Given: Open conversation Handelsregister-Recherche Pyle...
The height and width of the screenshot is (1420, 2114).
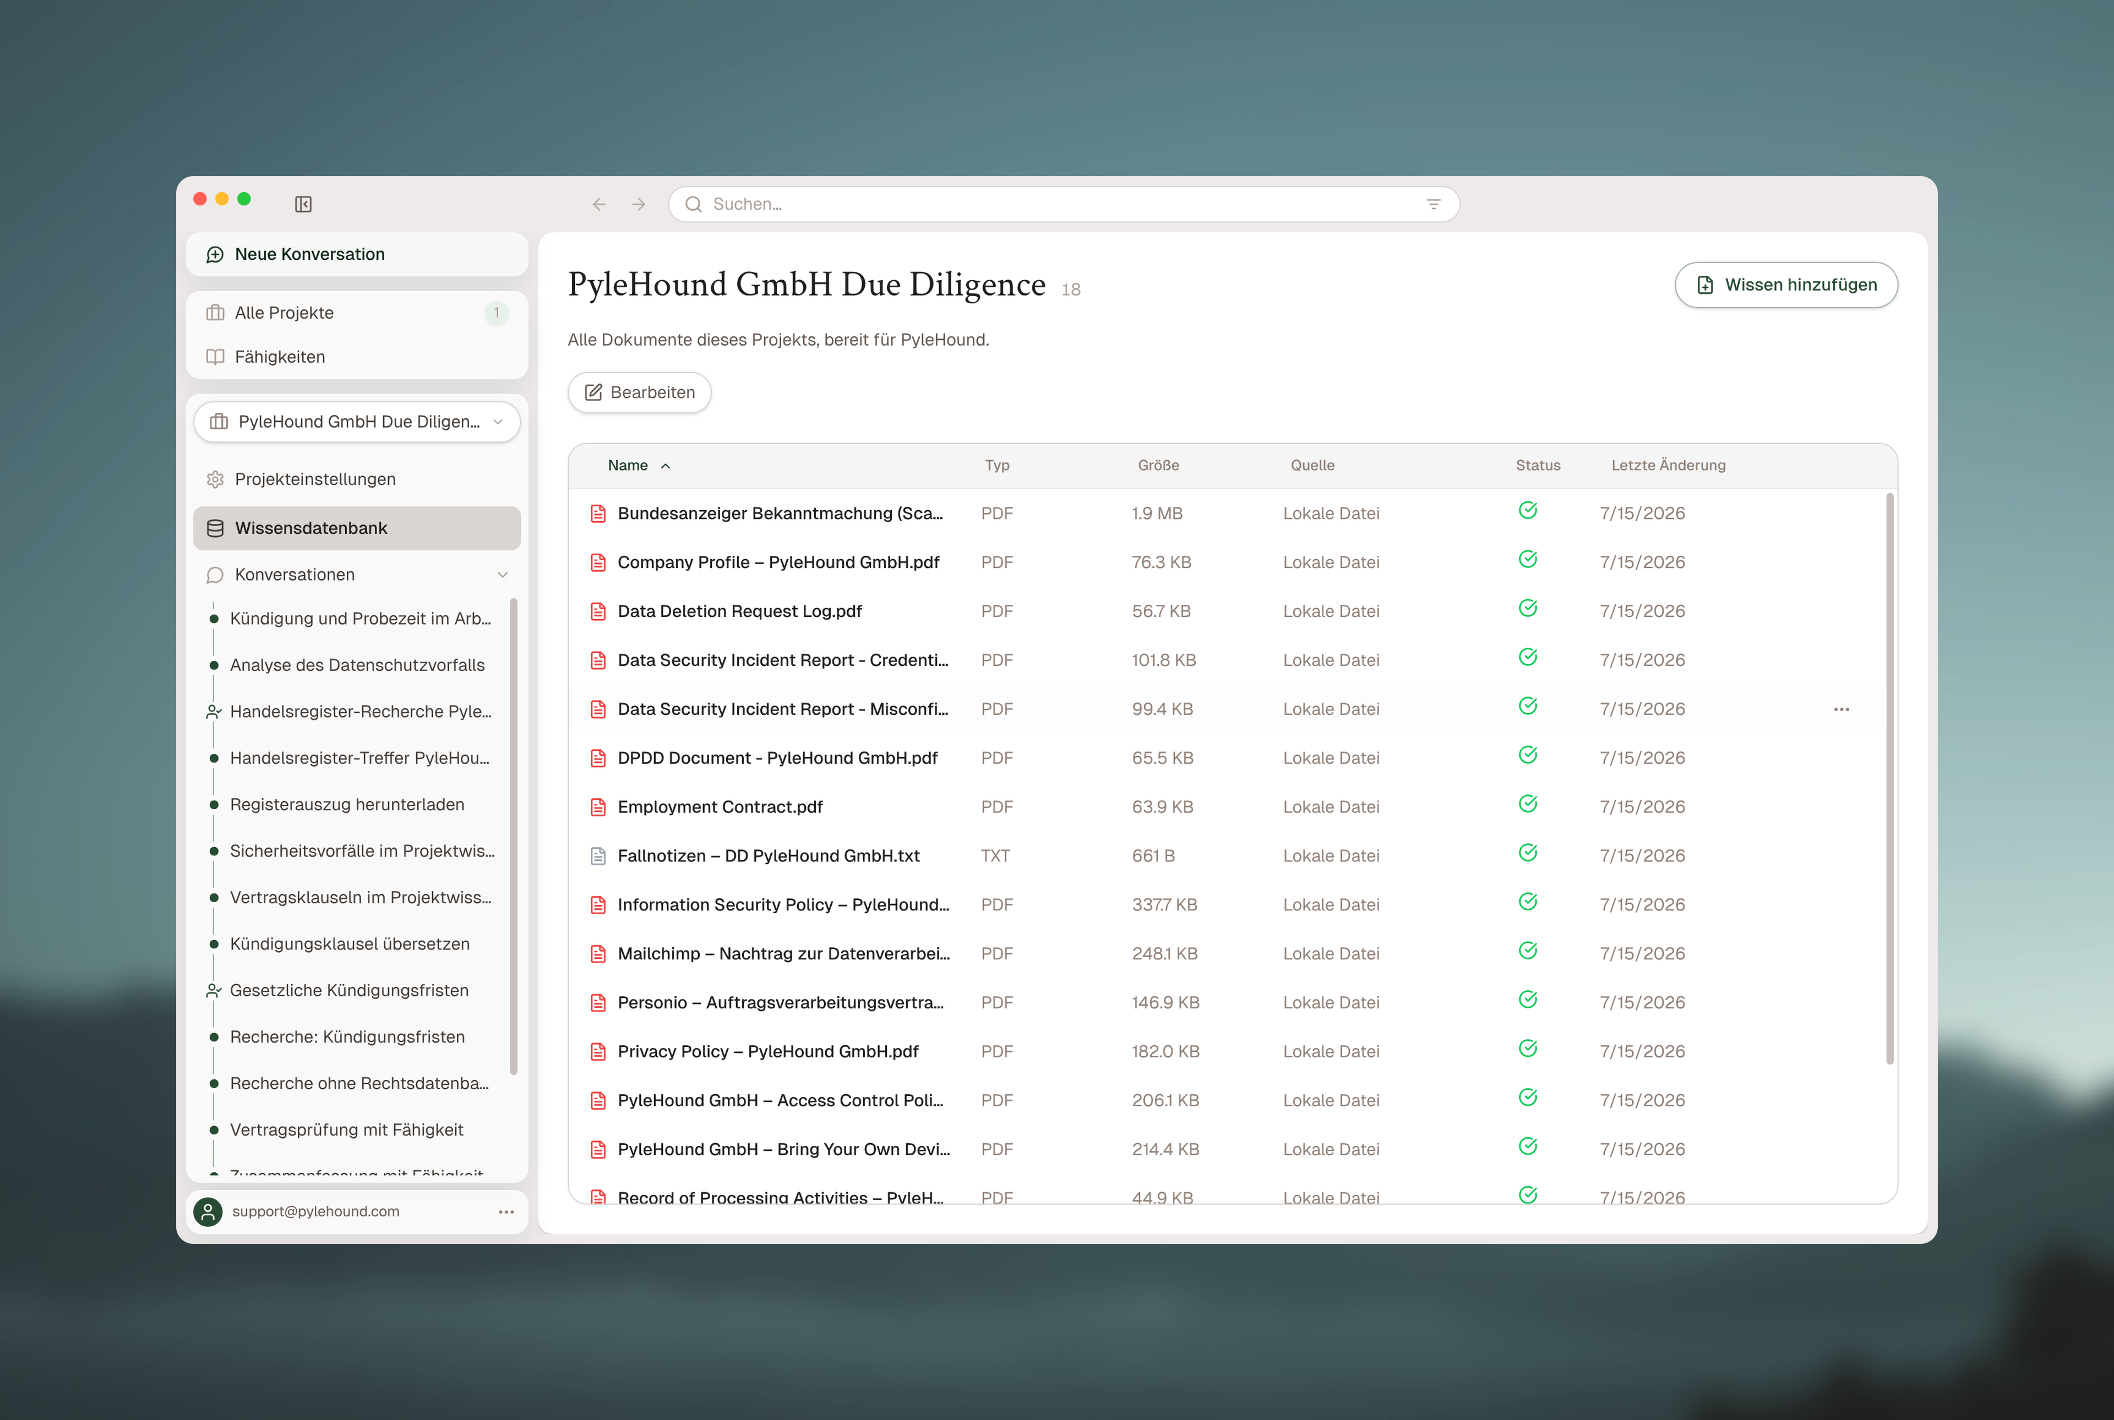Looking at the screenshot, I should coord(361,712).
